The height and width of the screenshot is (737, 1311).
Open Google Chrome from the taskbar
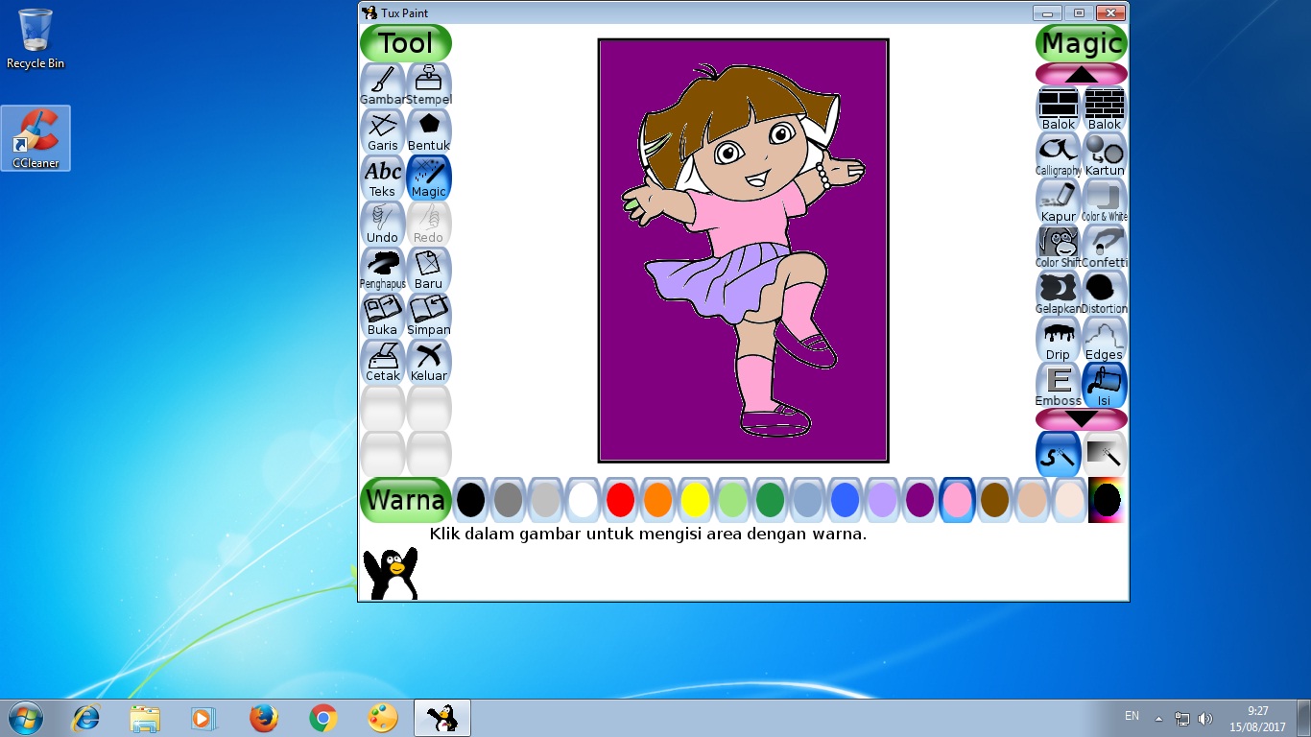322,718
